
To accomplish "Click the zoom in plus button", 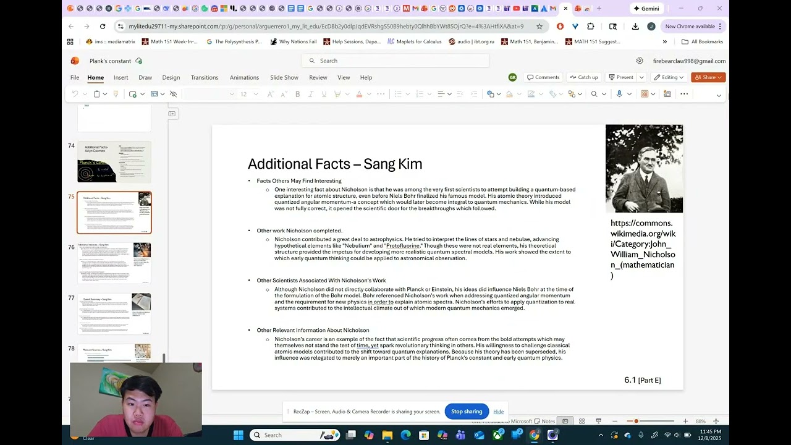I will pos(685,421).
